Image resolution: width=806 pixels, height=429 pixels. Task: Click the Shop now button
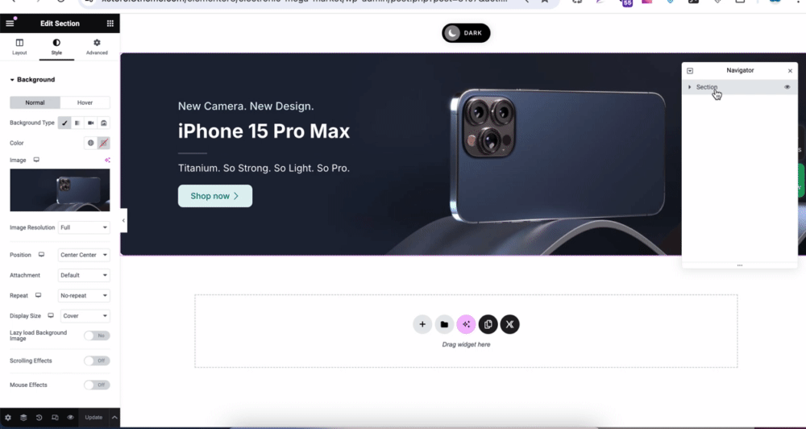(x=215, y=196)
